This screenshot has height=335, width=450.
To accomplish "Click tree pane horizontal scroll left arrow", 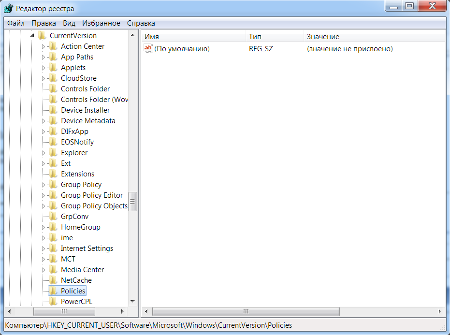I will [x=10, y=311].
